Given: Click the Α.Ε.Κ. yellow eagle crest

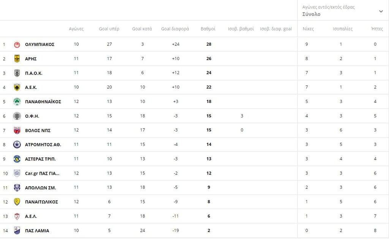Looking at the screenshot, I should [17, 87].
